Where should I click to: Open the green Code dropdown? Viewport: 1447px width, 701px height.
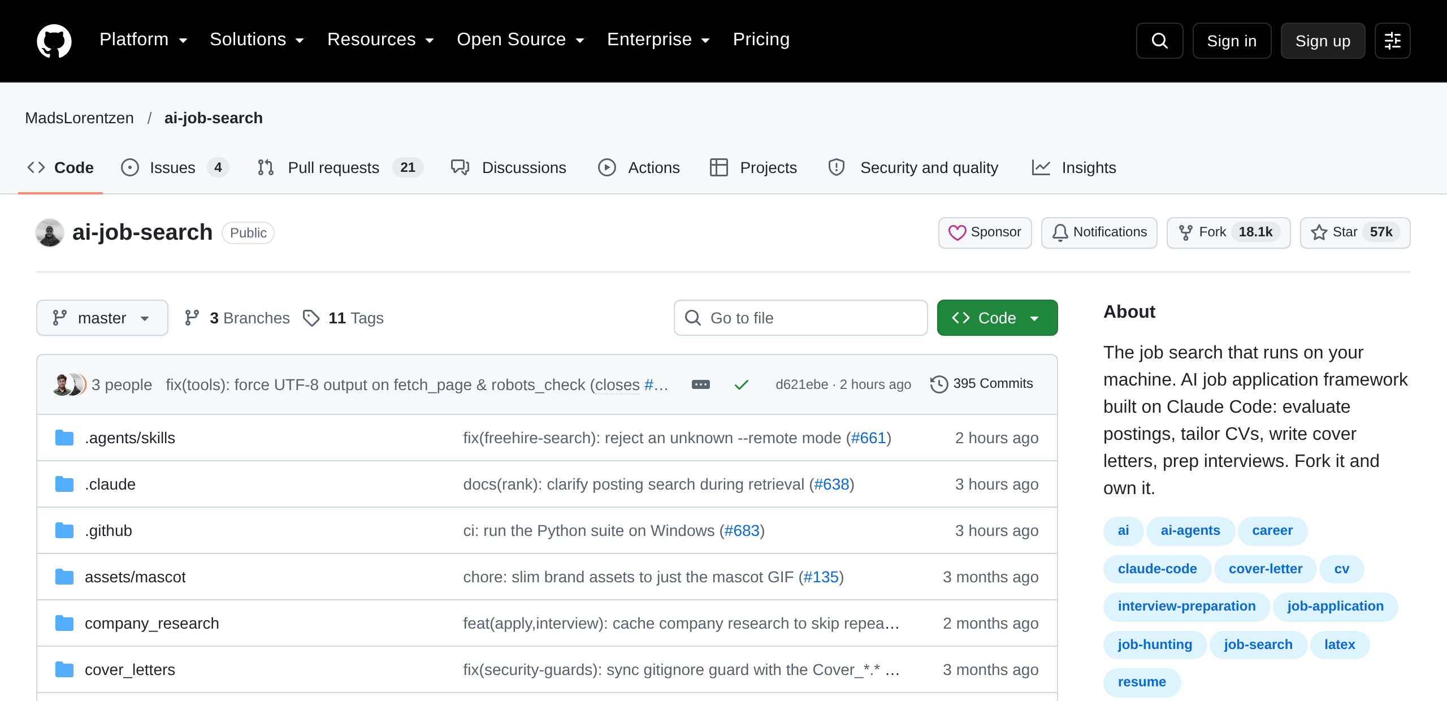997,318
